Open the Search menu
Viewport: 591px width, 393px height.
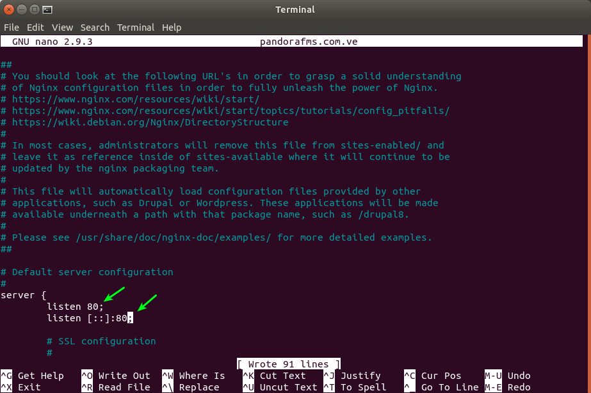pyautogui.click(x=95, y=28)
